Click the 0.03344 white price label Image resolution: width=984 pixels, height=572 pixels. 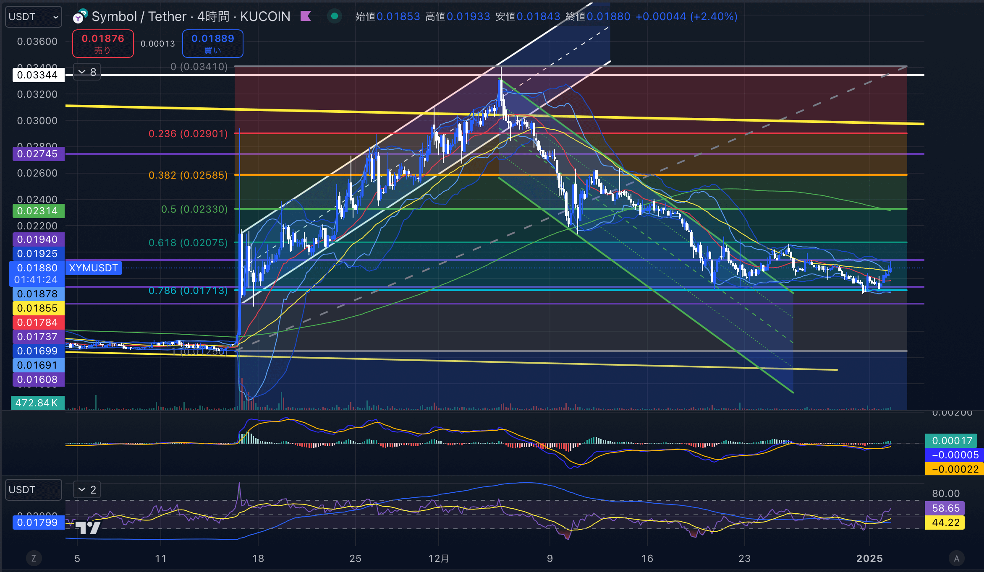click(38, 75)
